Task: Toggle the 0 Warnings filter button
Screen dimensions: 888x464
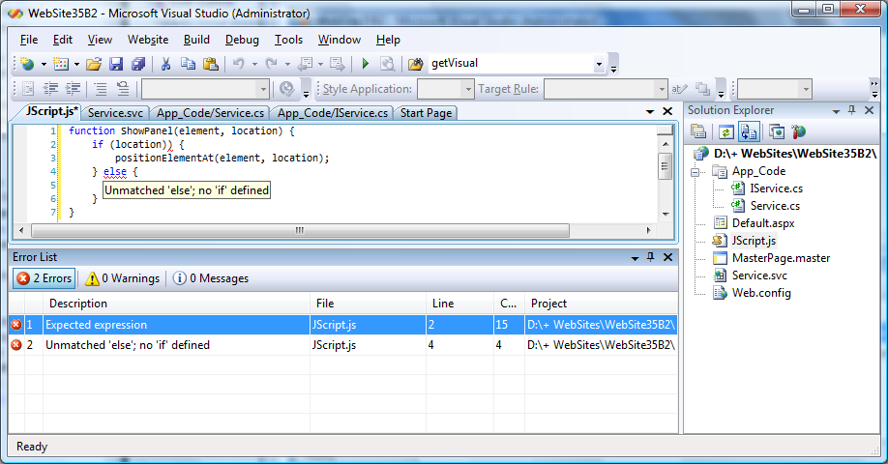Action: click(122, 278)
